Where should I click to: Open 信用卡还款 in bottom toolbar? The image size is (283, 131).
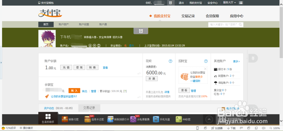(94, 119)
